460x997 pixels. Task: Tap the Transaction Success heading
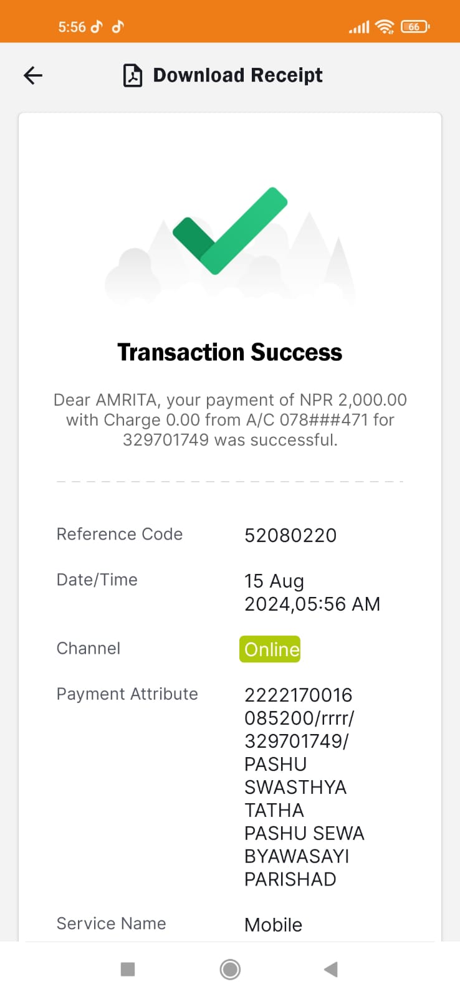(230, 353)
